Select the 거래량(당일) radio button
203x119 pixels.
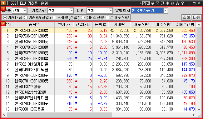point(38,17)
